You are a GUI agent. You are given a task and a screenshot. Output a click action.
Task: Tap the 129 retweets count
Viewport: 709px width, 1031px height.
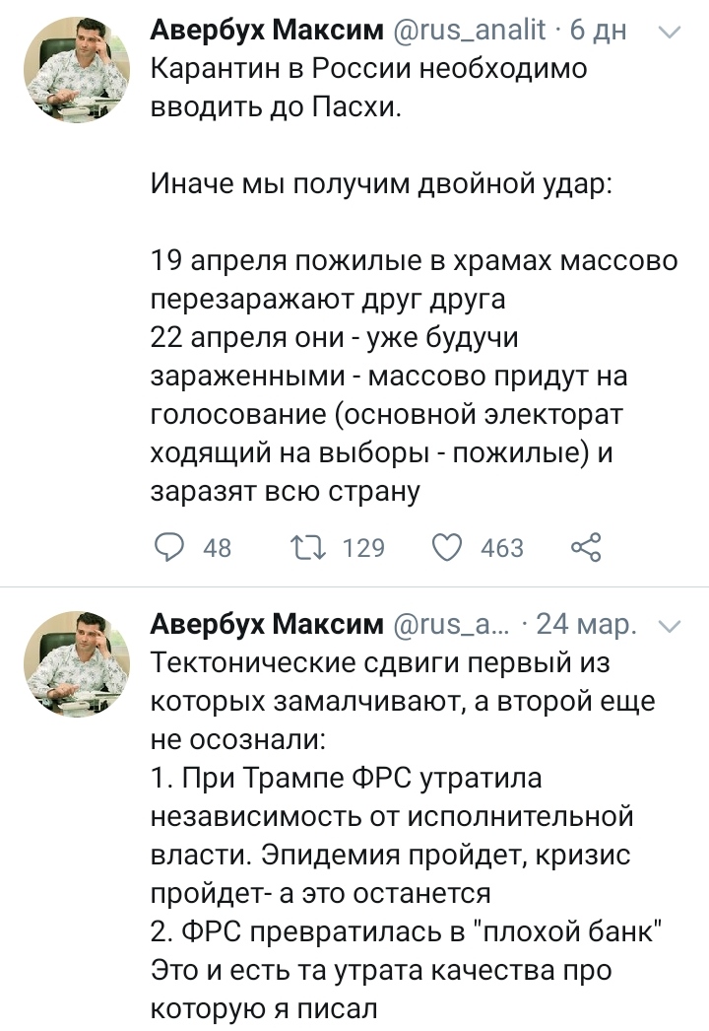pos(362,548)
